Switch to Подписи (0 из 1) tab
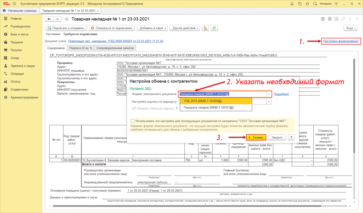Screen dimensions: 363x213 pyautogui.click(x=80, y=48)
